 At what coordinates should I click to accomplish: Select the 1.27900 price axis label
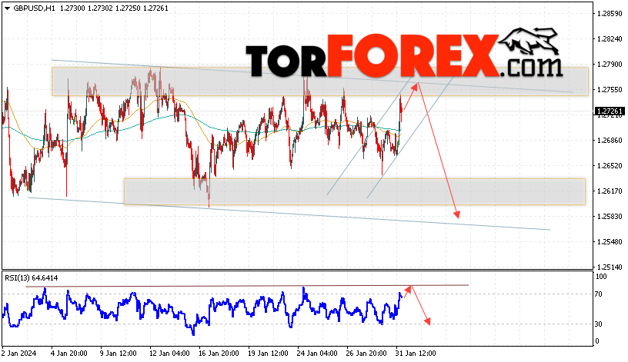click(610, 65)
